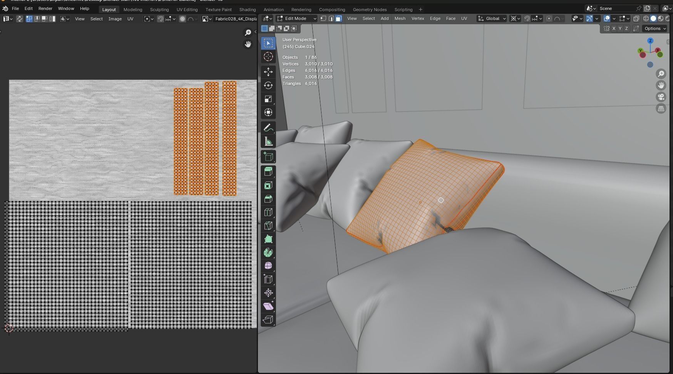The width and height of the screenshot is (673, 374).
Task: Switch to vertex select mode in viewport
Action: pyautogui.click(x=323, y=18)
